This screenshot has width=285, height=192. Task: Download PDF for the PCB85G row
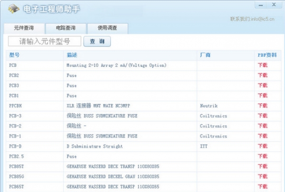263,176
